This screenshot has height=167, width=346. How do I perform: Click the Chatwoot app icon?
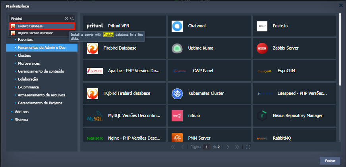[x=177, y=26]
